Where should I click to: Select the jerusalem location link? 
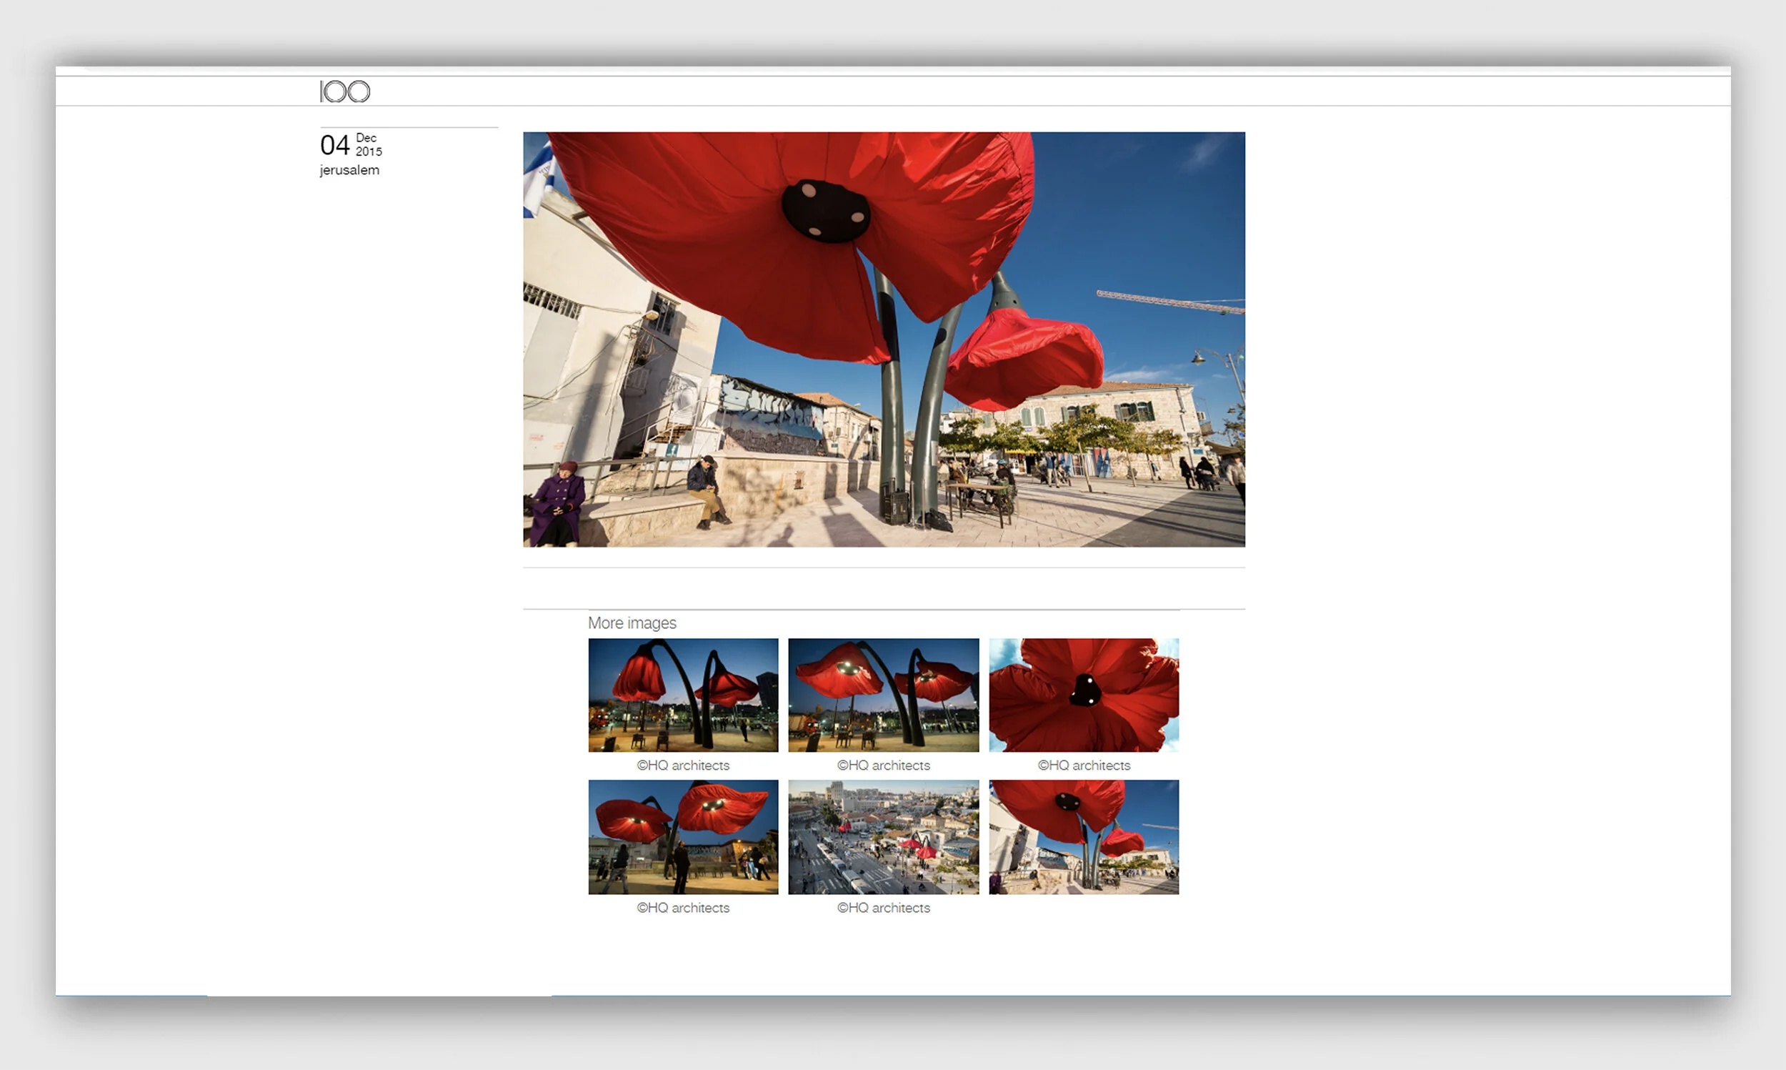(x=349, y=170)
